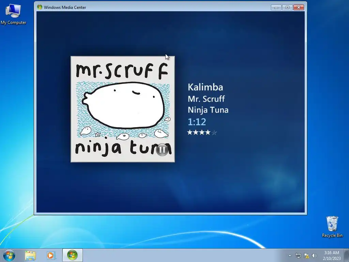Set rating to five stars via last star
349x262 pixels.
[x=214, y=133]
